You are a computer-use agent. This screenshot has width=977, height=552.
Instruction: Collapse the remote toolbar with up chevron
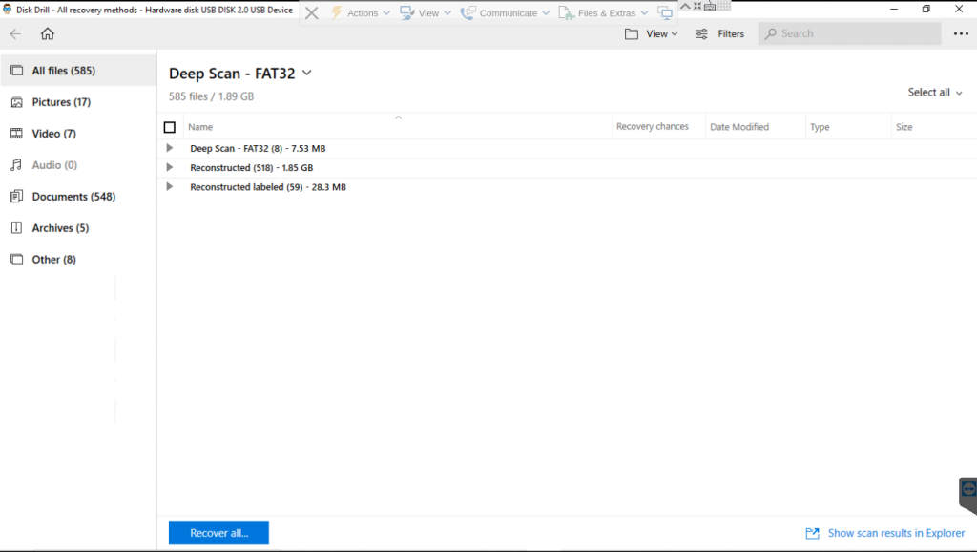(x=685, y=6)
